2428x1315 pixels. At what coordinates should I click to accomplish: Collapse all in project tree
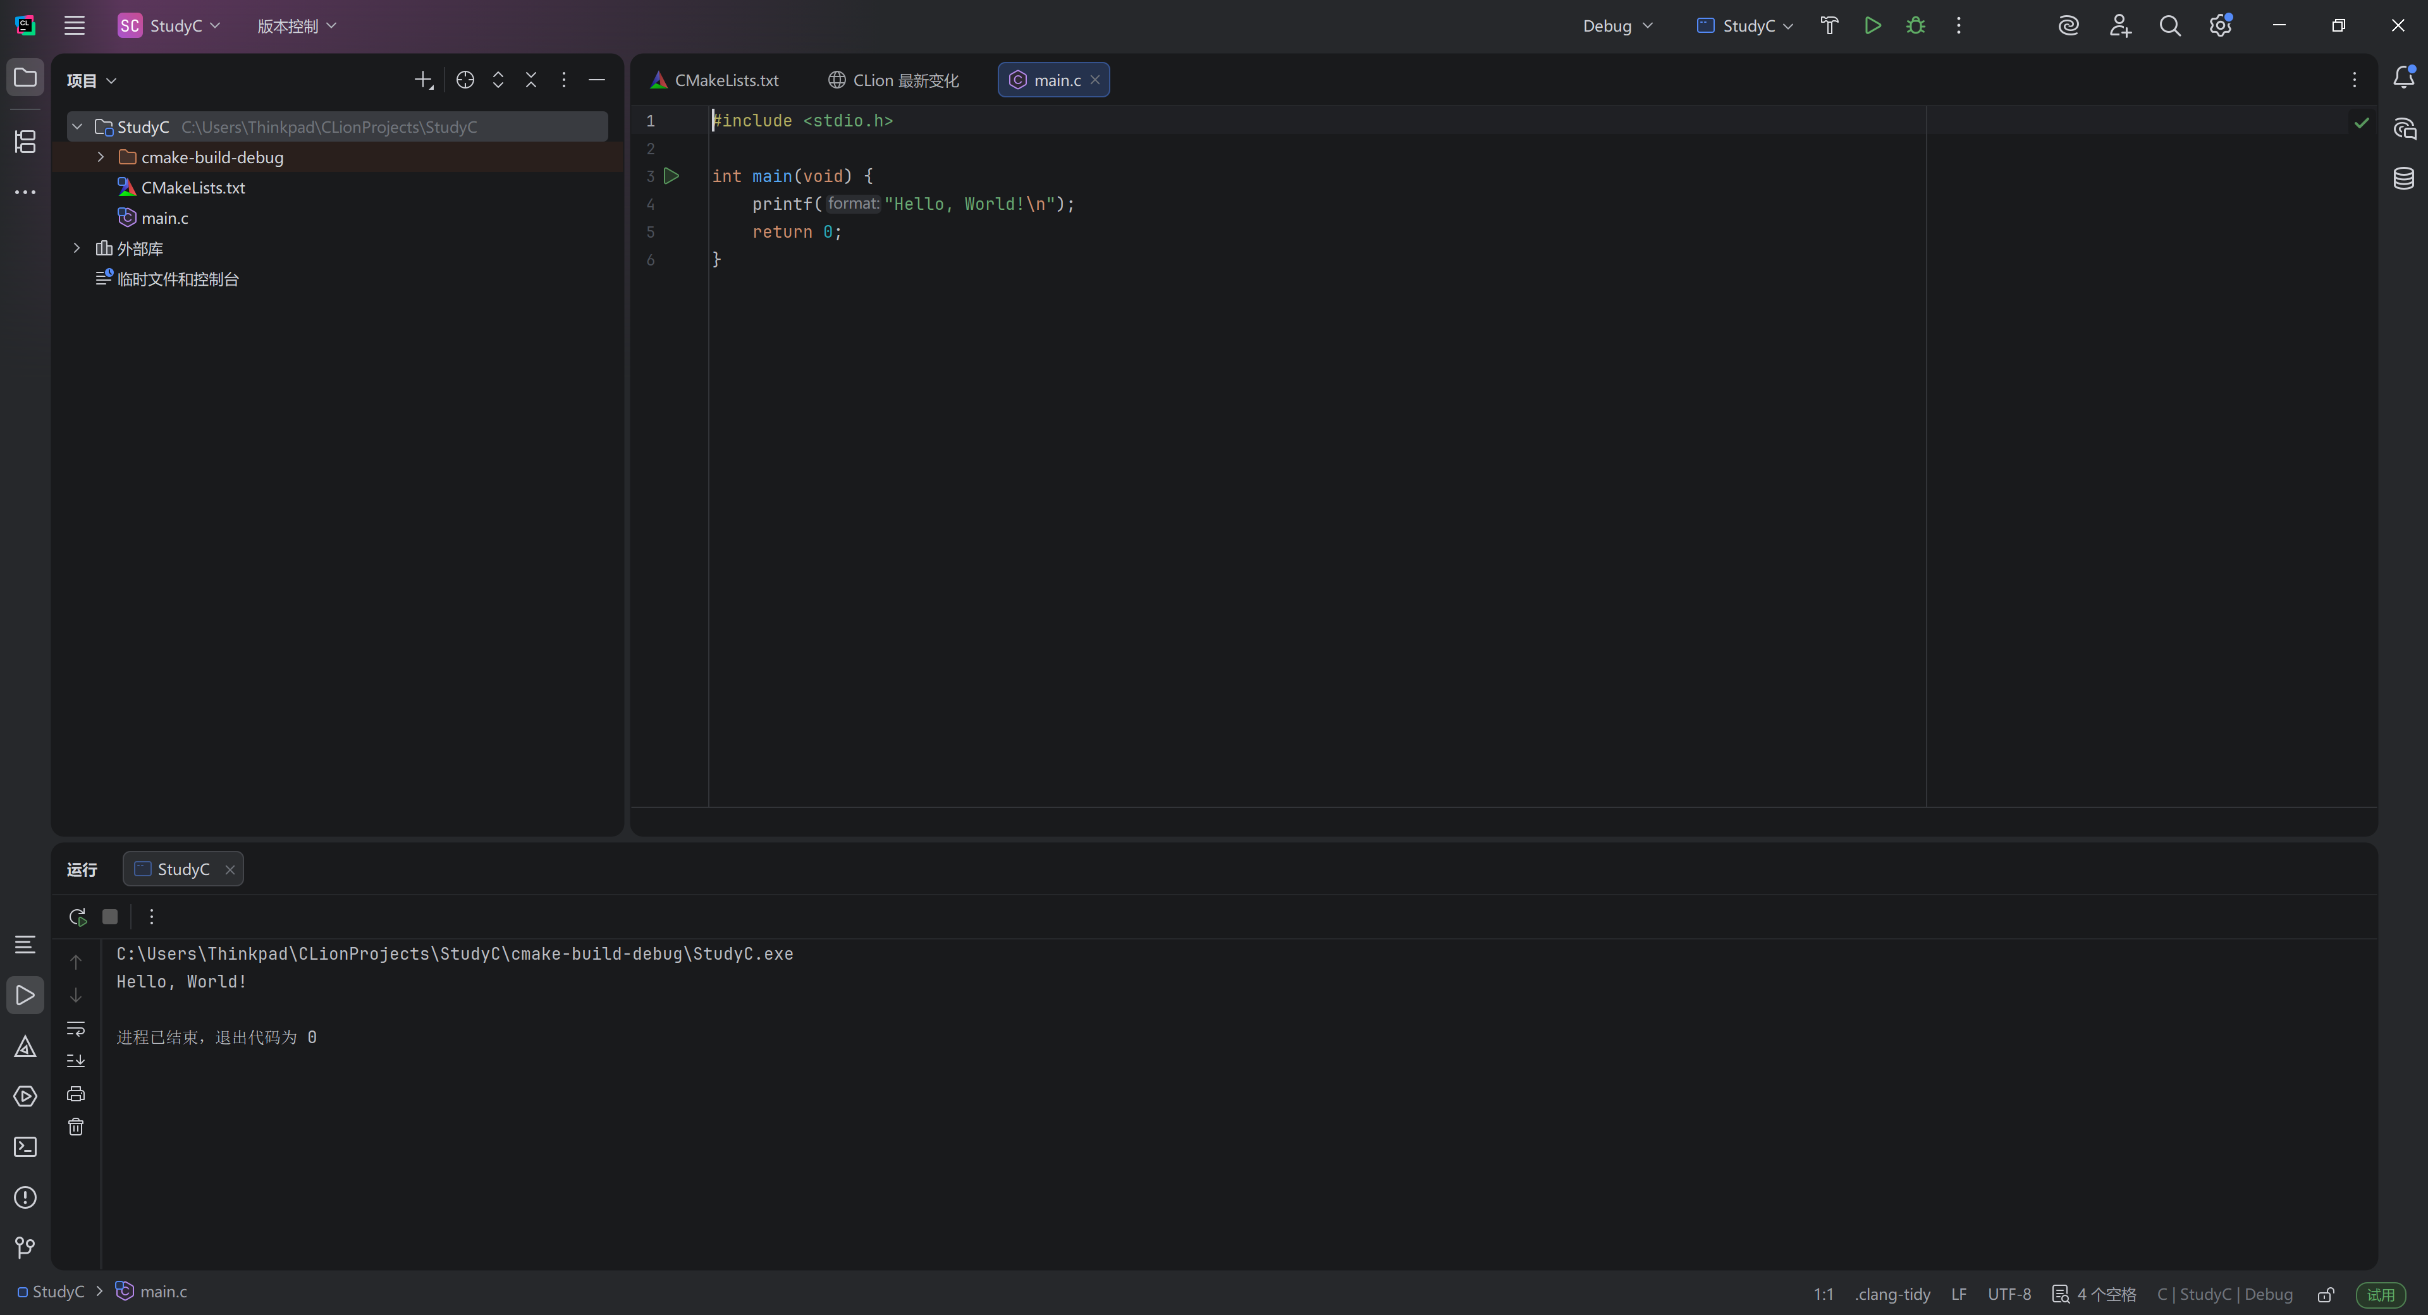pos(530,80)
